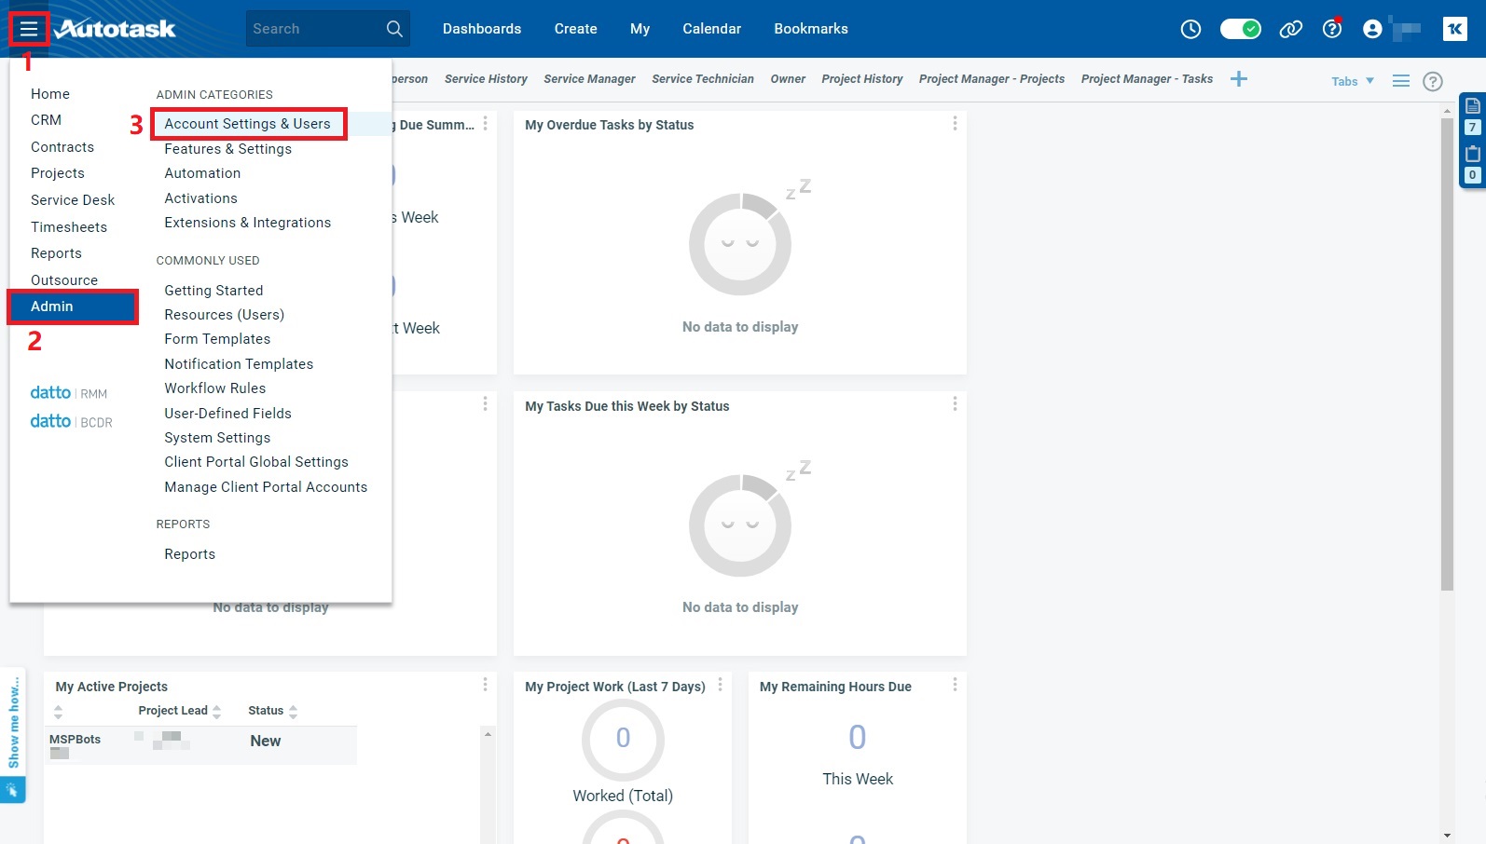Sort by Project Lead column arrows

pos(217,712)
